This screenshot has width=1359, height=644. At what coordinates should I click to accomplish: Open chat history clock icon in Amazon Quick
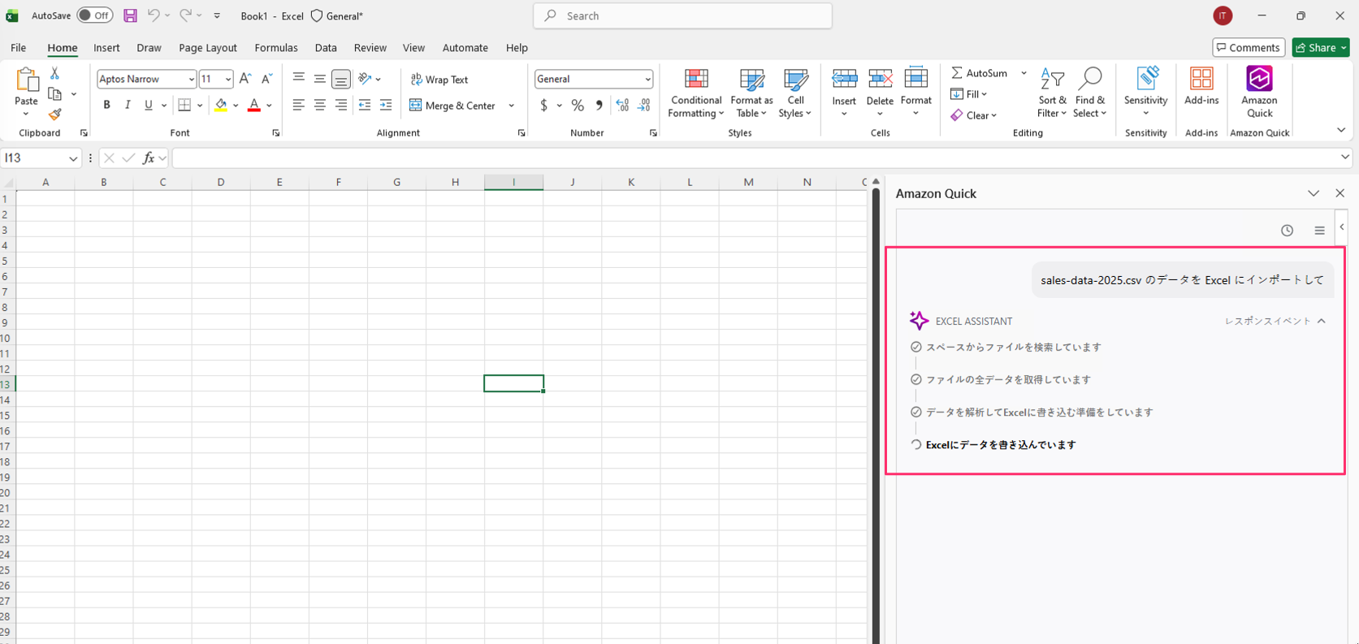(1287, 231)
